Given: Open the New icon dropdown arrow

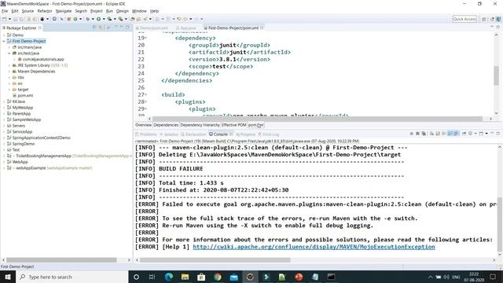Looking at the screenshot, I should coord(9,19).
